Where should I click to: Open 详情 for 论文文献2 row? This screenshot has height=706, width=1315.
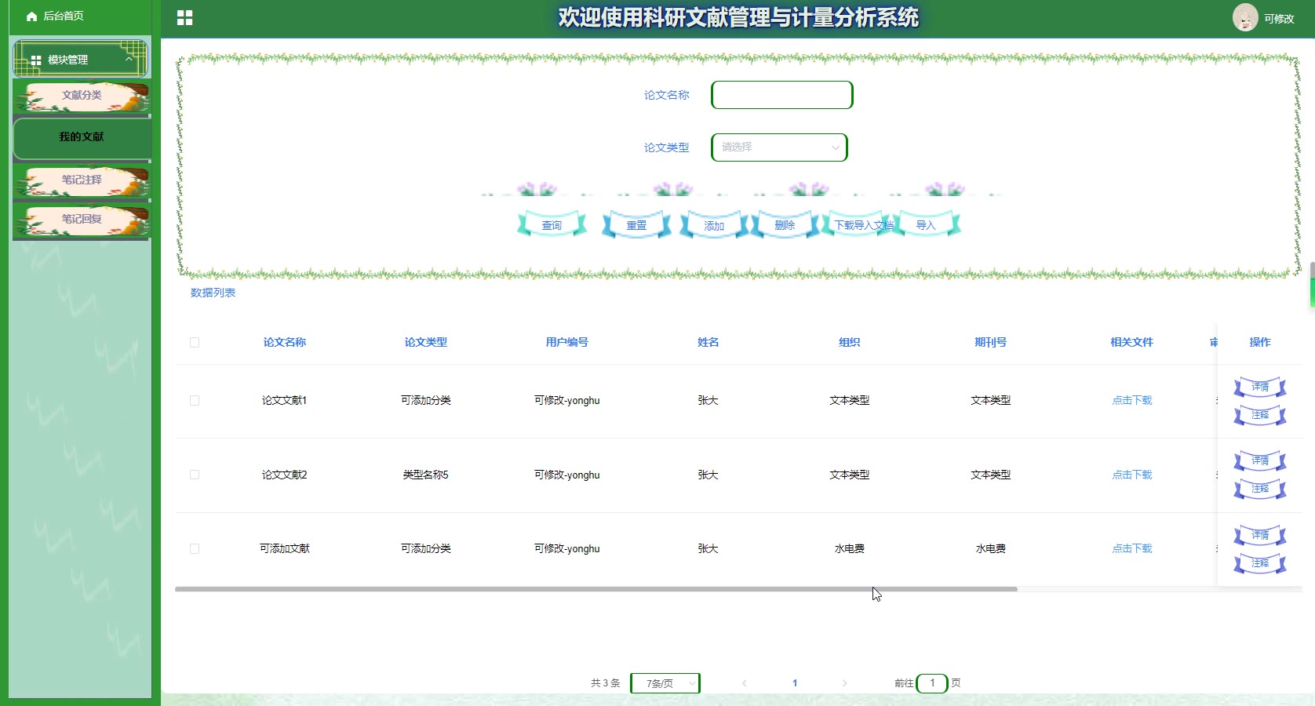click(x=1260, y=460)
